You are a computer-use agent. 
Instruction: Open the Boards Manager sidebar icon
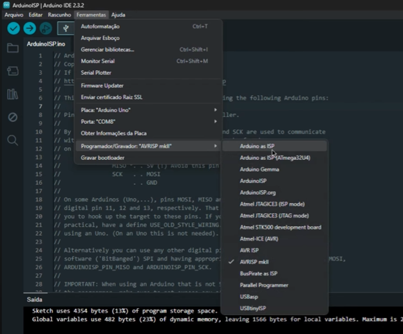pos(12,71)
